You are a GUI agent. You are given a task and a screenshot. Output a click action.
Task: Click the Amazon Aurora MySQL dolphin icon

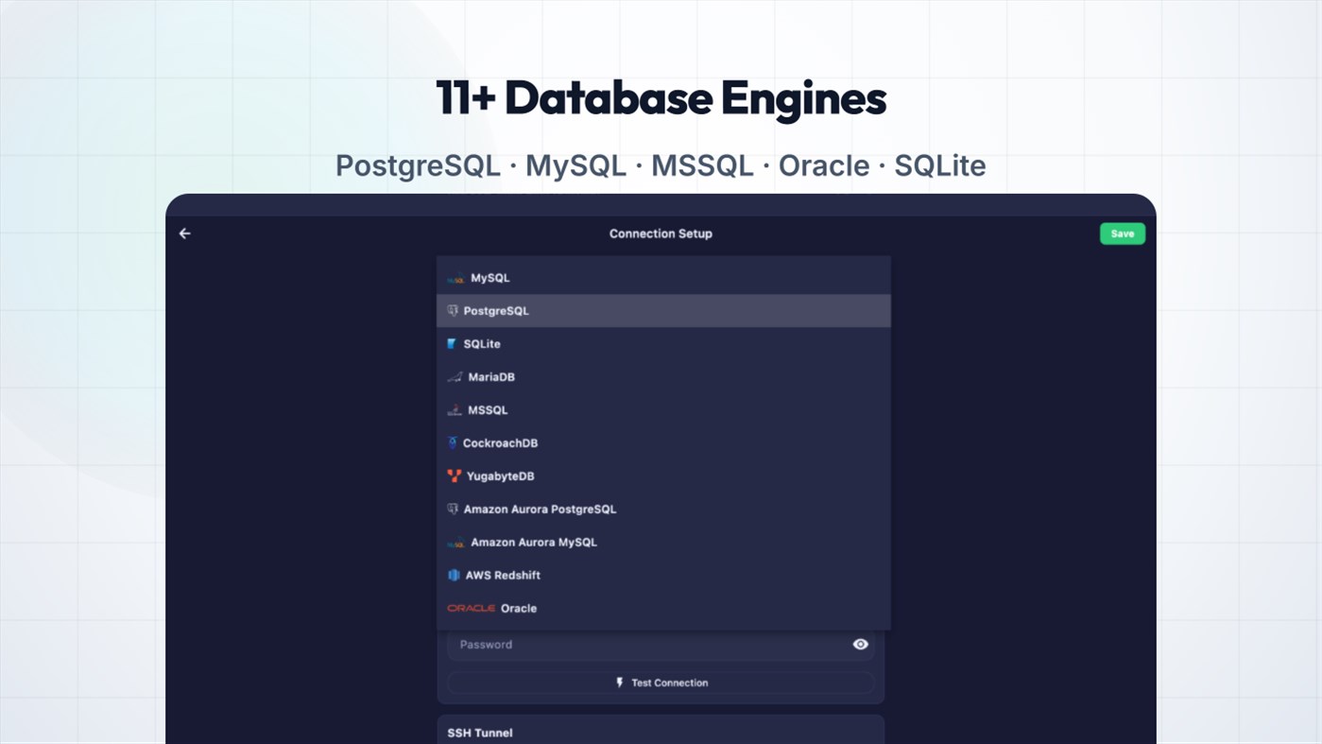(455, 544)
